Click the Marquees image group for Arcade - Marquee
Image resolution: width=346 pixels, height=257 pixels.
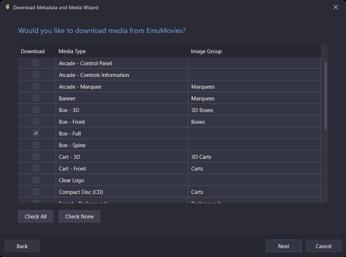click(254, 86)
